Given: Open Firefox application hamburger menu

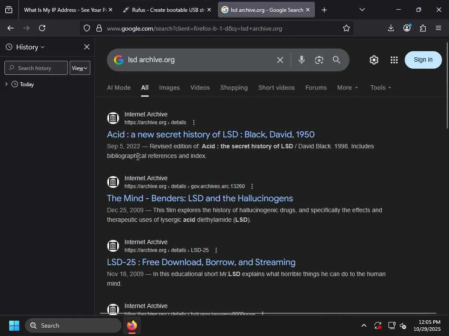Looking at the screenshot, I should tap(438, 28).
